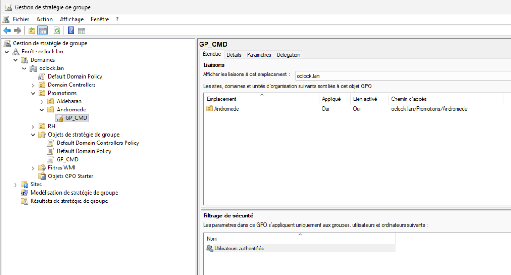Expand the Domain Controllers node
The width and height of the screenshot is (511, 275).
(x=33, y=85)
